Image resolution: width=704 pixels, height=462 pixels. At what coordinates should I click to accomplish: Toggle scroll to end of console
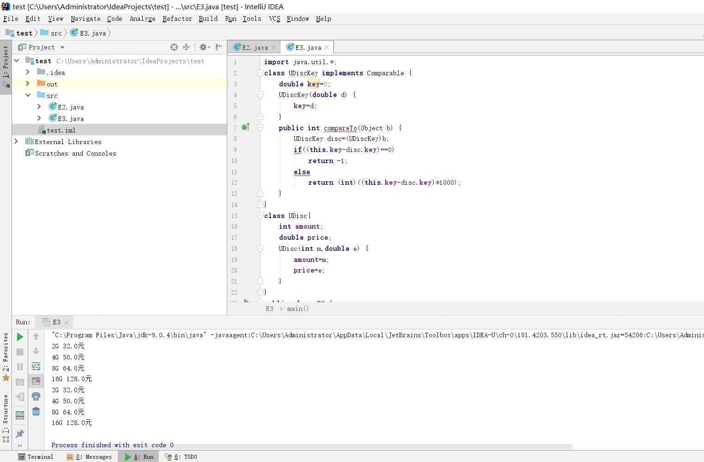coord(36,381)
